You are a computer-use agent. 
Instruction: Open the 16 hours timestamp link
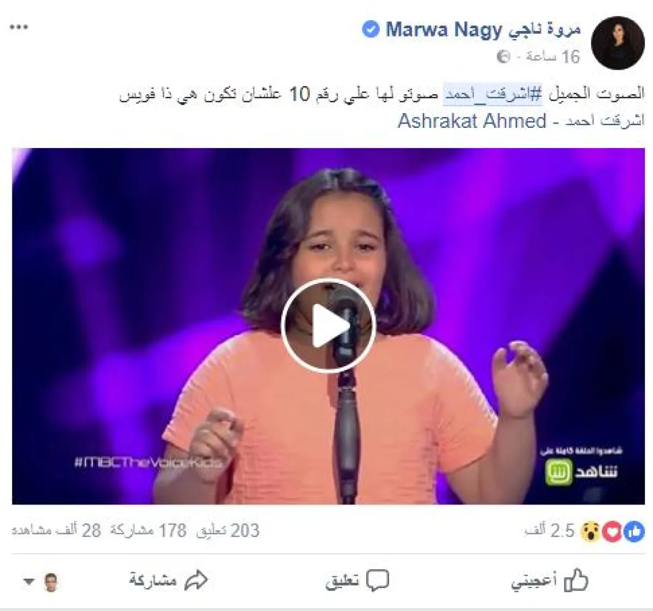pyautogui.click(x=548, y=57)
